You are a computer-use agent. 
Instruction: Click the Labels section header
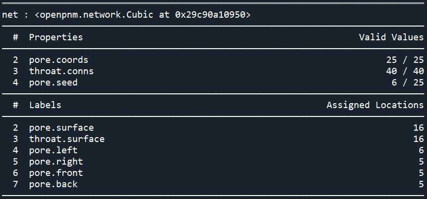(45, 105)
